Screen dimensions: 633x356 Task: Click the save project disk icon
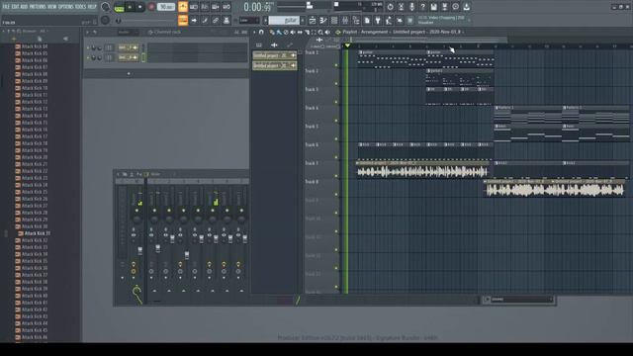433,7
